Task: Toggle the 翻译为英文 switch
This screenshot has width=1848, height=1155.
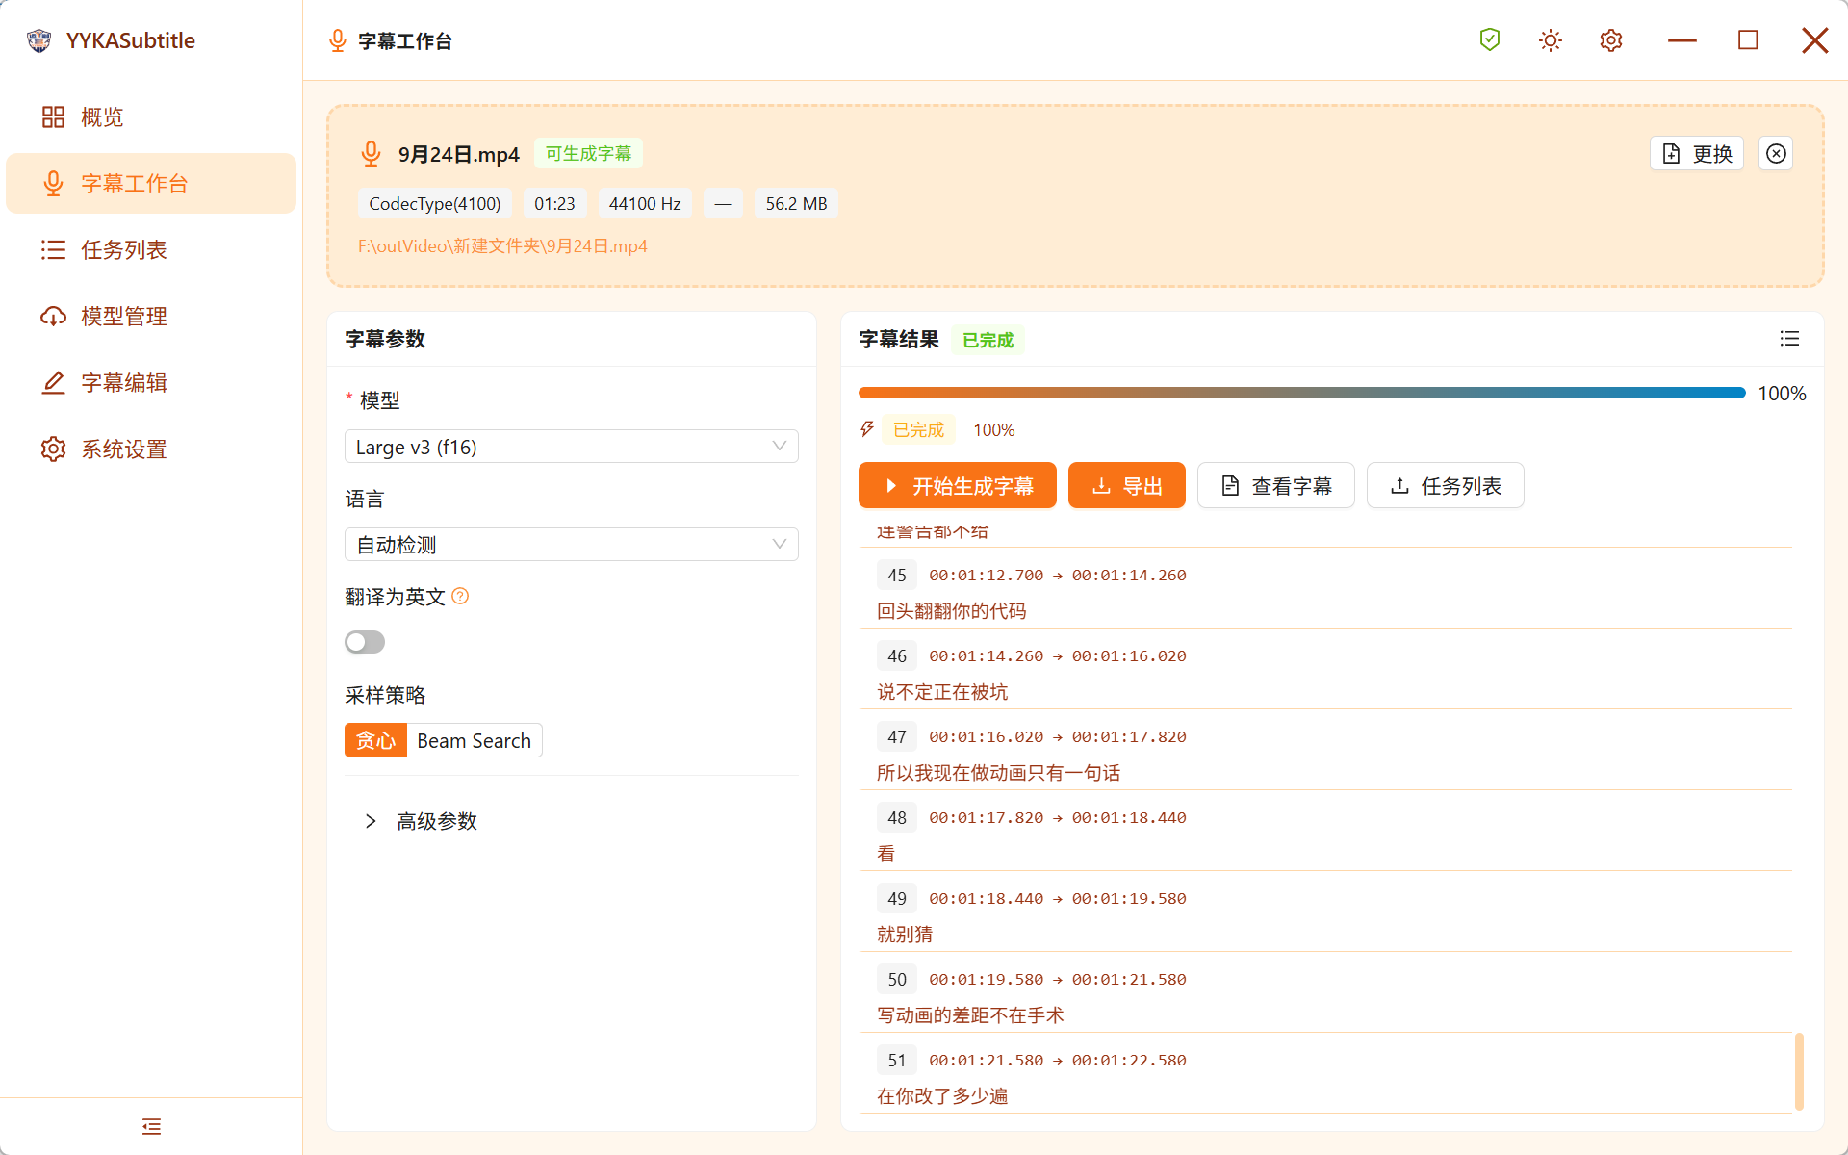Action: point(365,642)
